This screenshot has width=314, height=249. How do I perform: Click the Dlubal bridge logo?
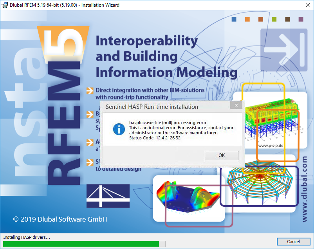point(108,196)
